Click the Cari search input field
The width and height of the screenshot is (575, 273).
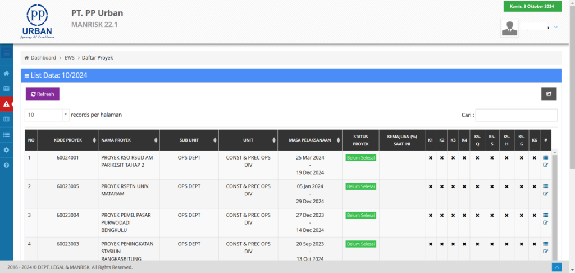[516, 115]
